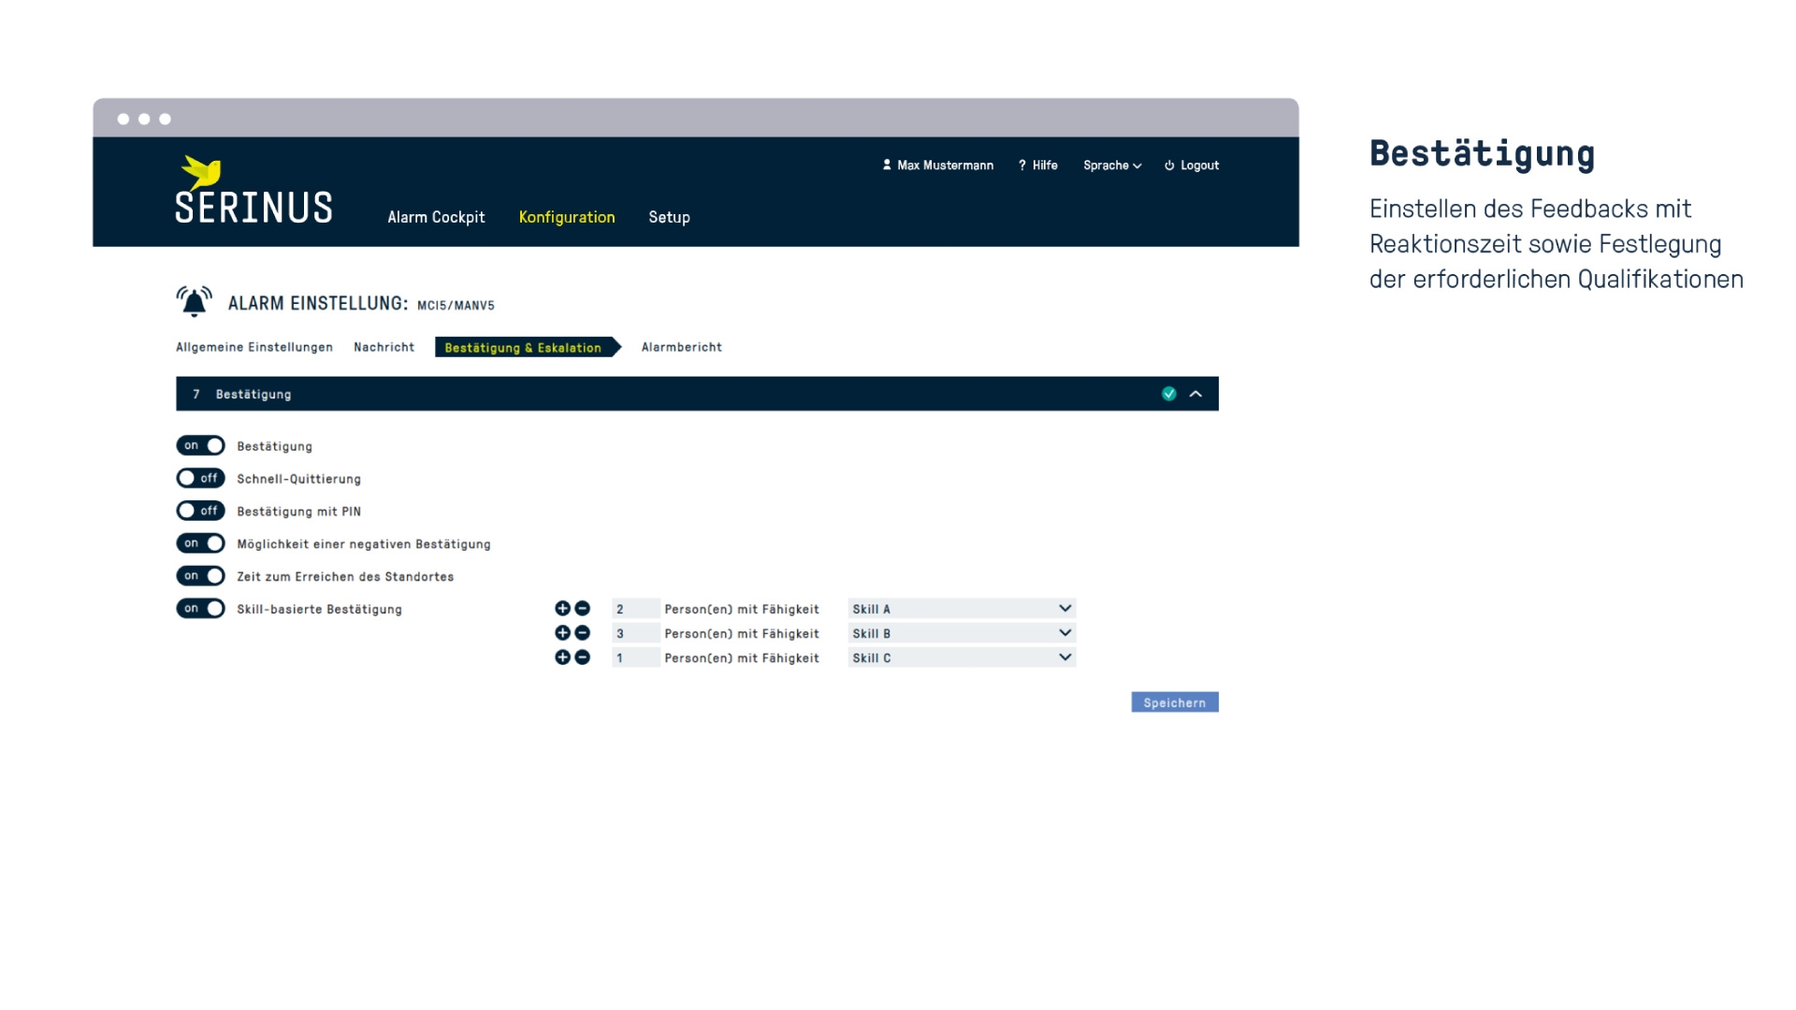Open the Setup menu
This screenshot has width=1796, height=1010.
point(669,217)
